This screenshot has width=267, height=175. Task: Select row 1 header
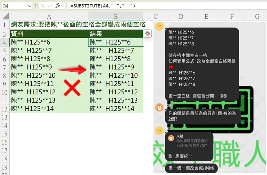click(5, 25)
